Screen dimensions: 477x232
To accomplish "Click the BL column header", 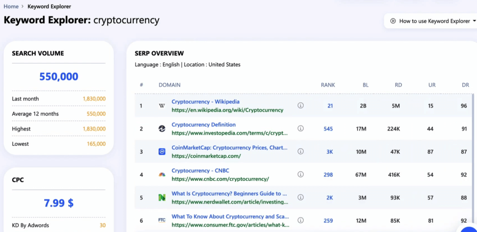I will 365,85.
